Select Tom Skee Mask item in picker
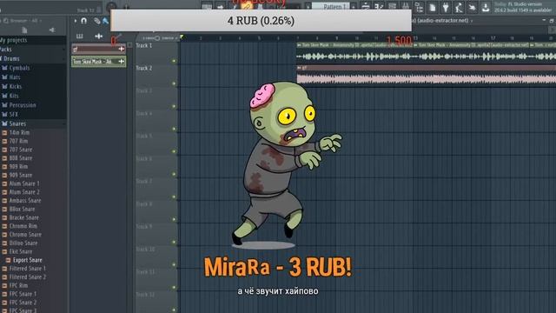 (x=98, y=62)
